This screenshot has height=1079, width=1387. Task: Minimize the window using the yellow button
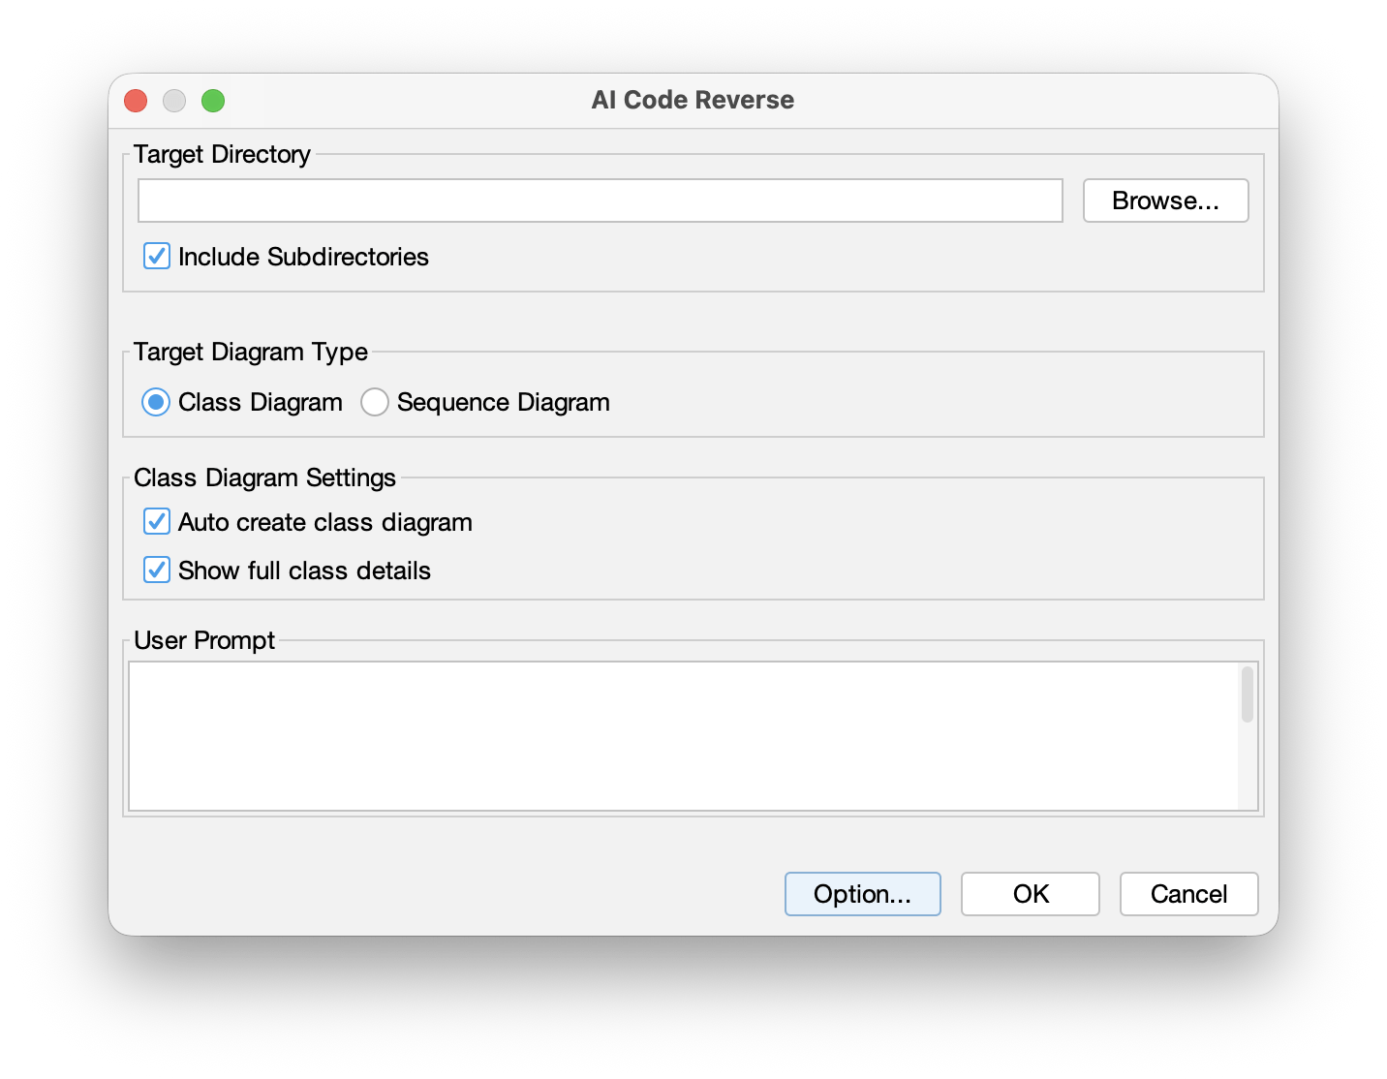[174, 100]
